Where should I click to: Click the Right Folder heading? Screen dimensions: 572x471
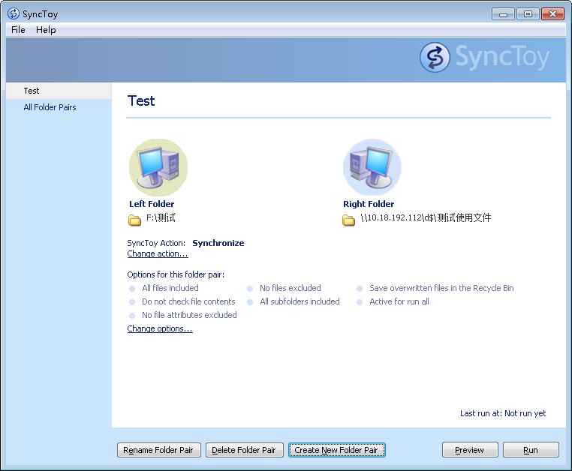pyautogui.click(x=369, y=204)
